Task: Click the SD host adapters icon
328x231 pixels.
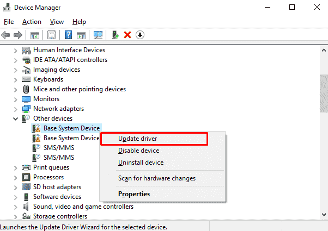Action: [26, 187]
